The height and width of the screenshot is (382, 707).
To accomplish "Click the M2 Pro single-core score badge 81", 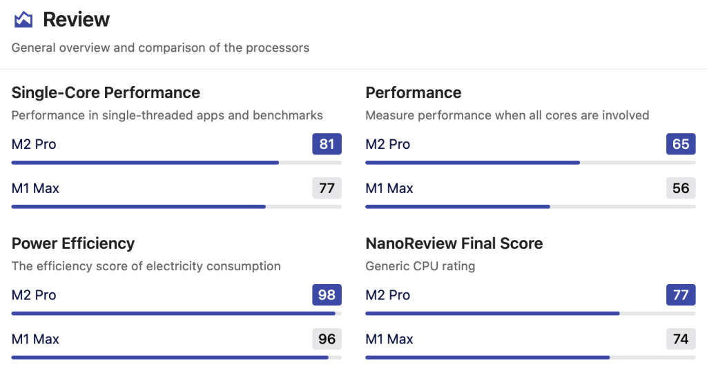I will click(x=327, y=144).
